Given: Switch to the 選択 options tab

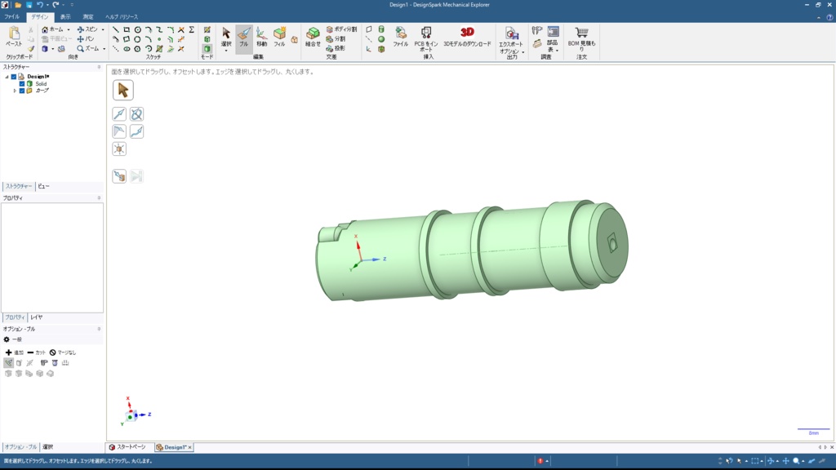Looking at the screenshot, I should (48, 447).
